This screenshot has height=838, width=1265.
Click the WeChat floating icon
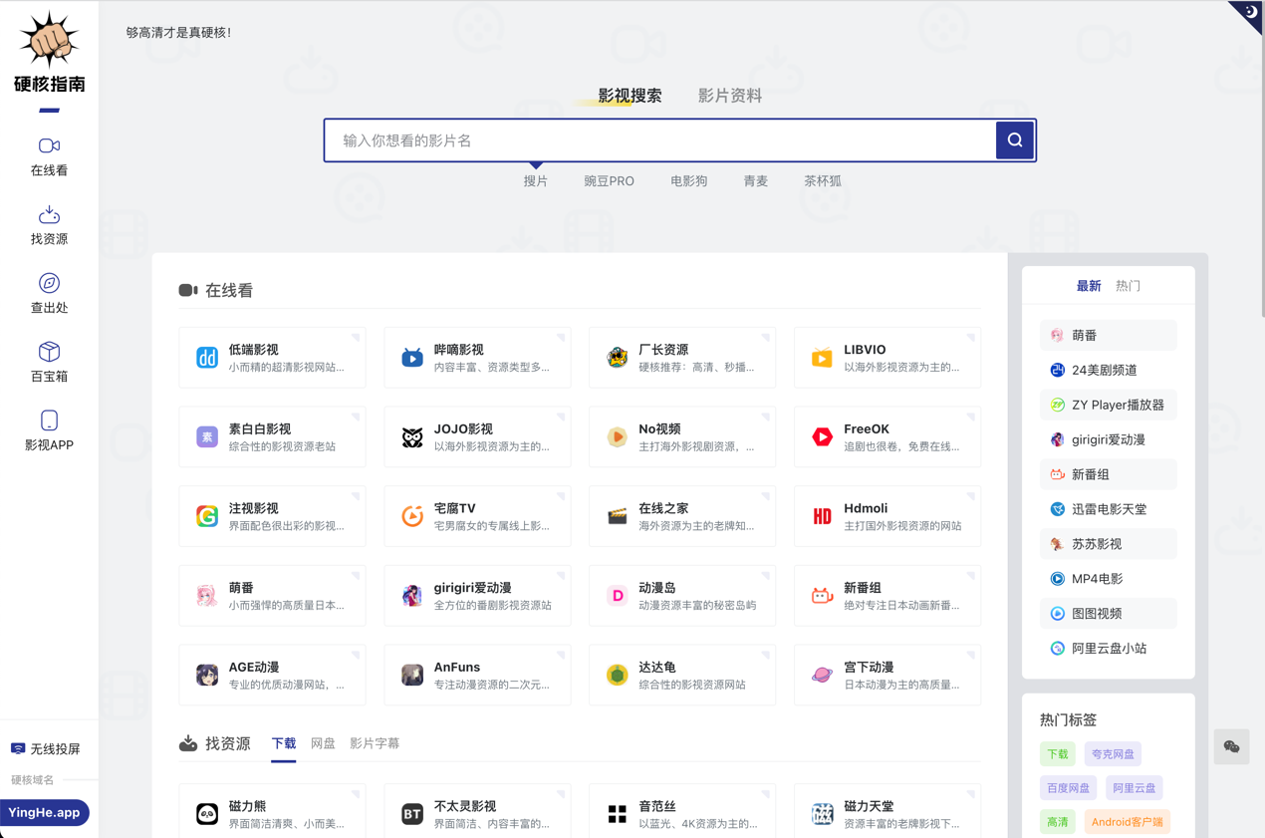1232,747
